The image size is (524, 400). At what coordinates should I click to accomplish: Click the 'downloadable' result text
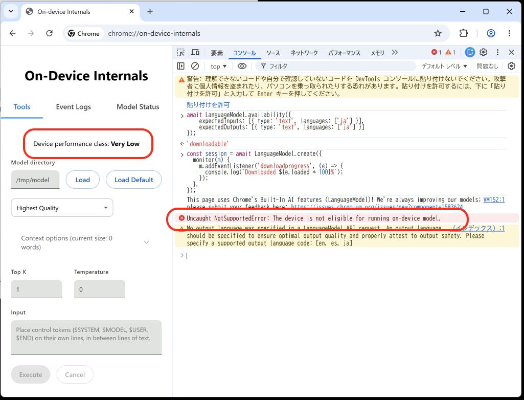(x=208, y=144)
